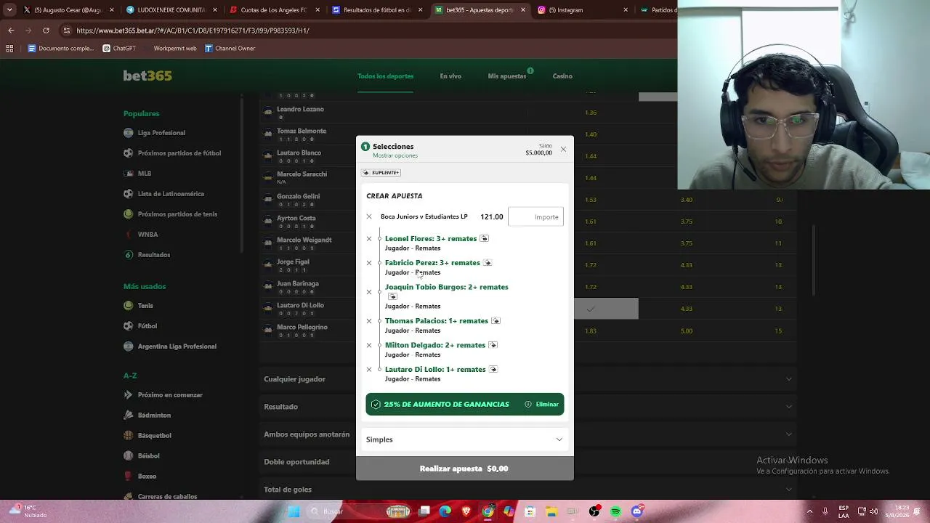Click the Argentina Liga Profesional icon

pyautogui.click(x=129, y=346)
